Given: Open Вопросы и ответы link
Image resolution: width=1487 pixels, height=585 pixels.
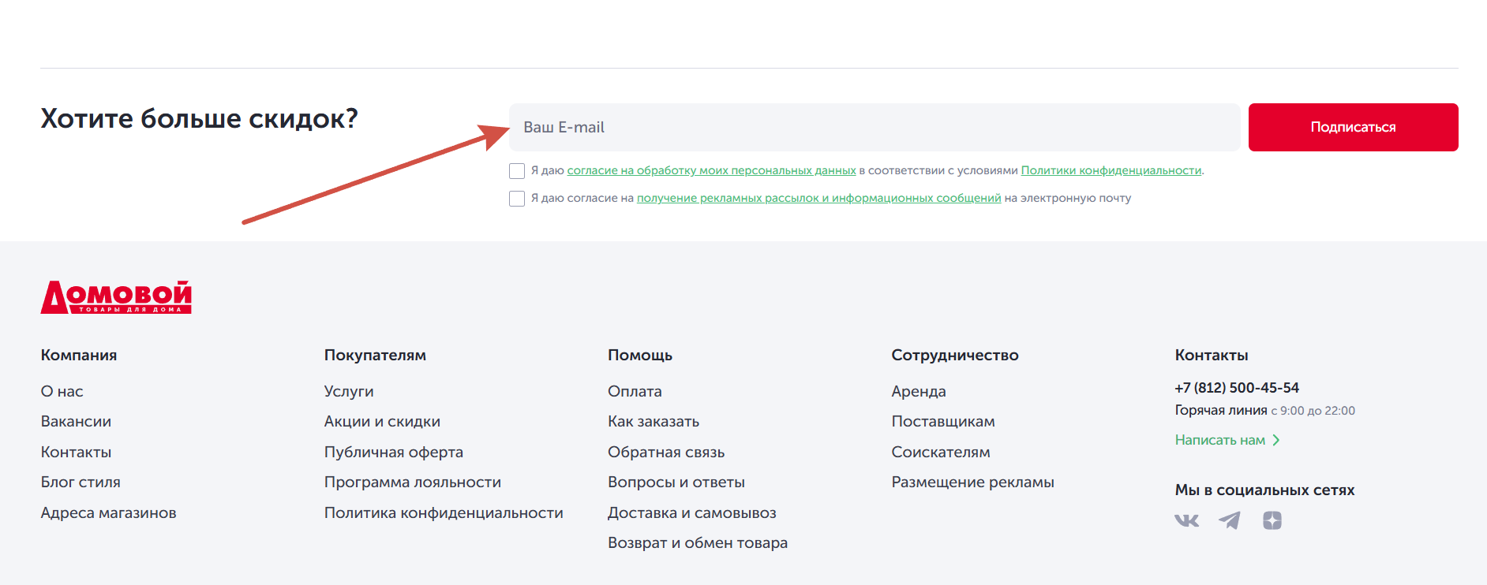Looking at the screenshot, I should point(676,482).
